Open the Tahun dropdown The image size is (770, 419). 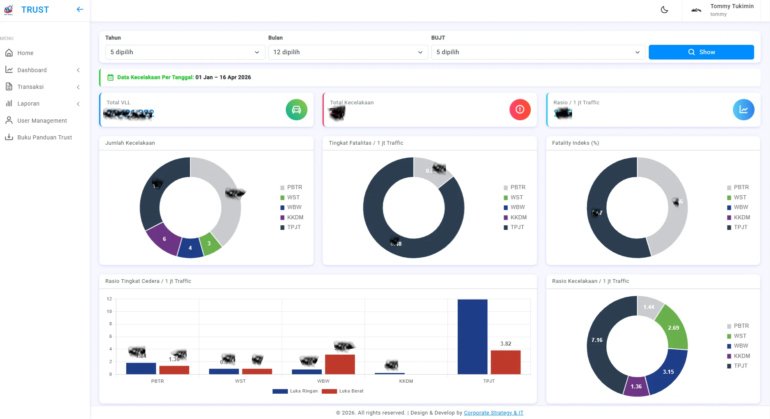(185, 52)
